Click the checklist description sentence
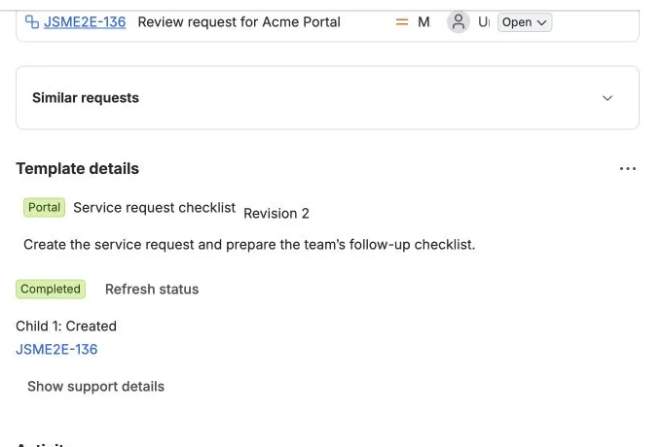The height and width of the screenshot is (447, 662). point(249,244)
